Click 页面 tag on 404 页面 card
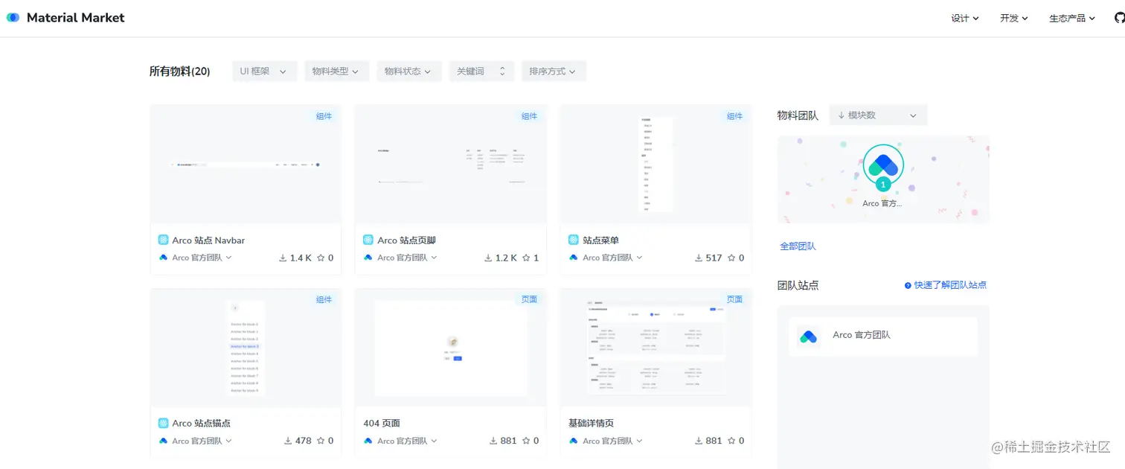The width and height of the screenshot is (1125, 469). pyautogui.click(x=529, y=299)
